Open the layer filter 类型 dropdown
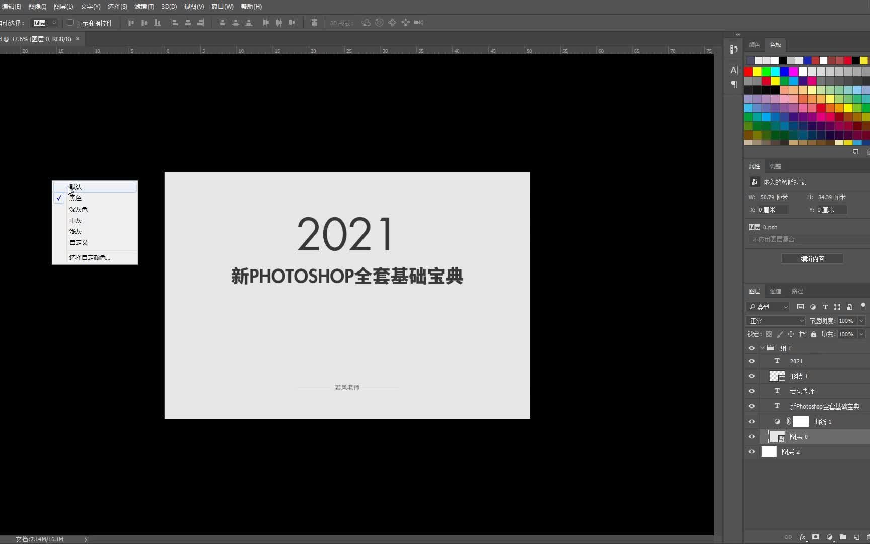This screenshot has width=870, height=544. [768, 307]
